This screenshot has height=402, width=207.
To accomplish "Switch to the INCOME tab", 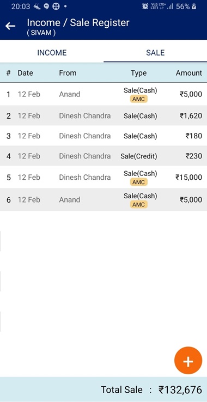I will click(x=52, y=52).
